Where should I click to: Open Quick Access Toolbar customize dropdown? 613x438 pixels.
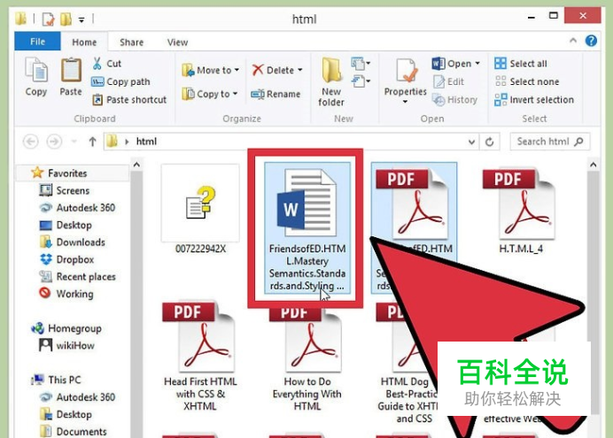pos(81,19)
